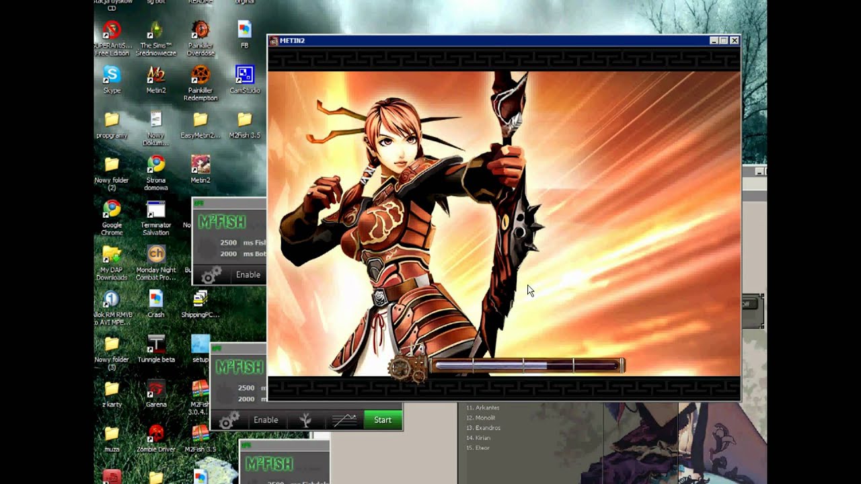Click the Metin2 loading progress bar
This screenshot has width=861, height=484.
(x=527, y=366)
